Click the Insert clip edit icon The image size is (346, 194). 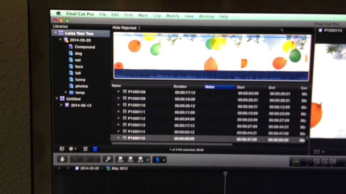click(131, 160)
